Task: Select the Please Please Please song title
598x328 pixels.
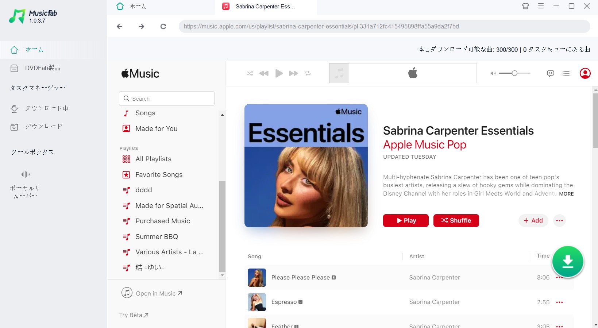Action: click(x=301, y=277)
